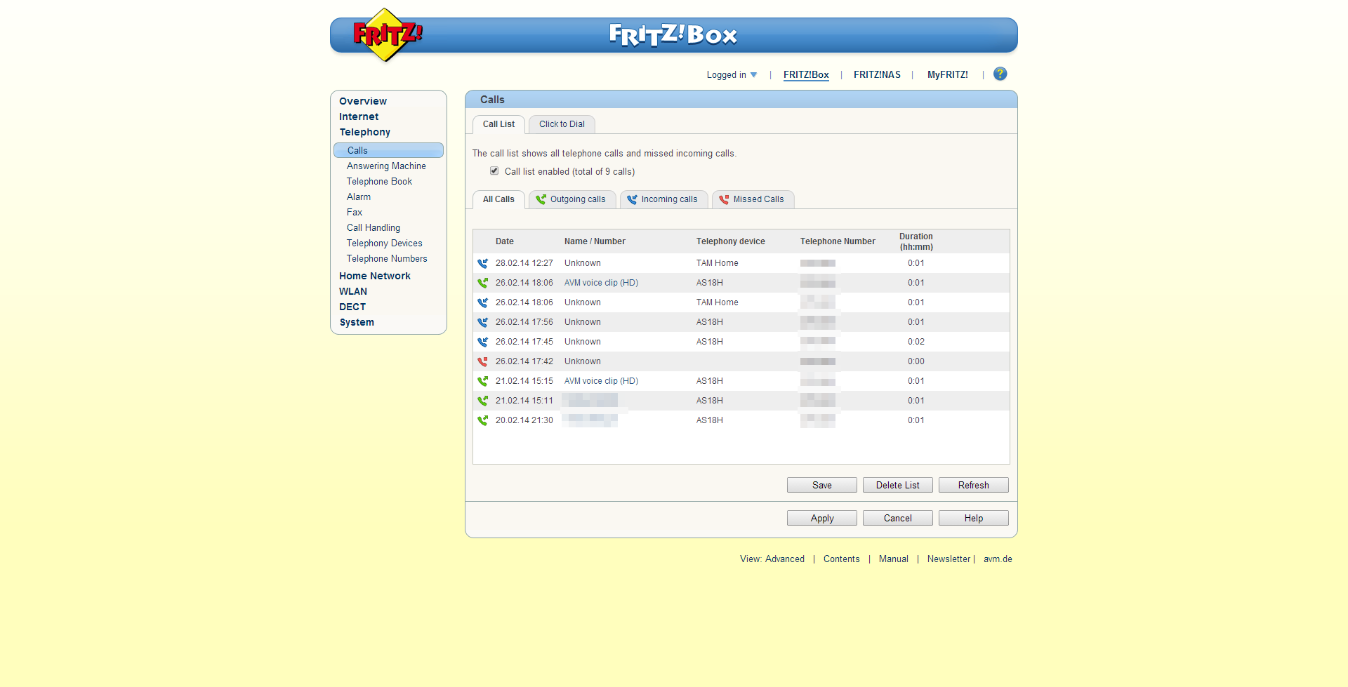The height and width of the screenshot is (687, 1348).
Task: Open Answering Machine in the sidebar
Action: pos(386,166)
